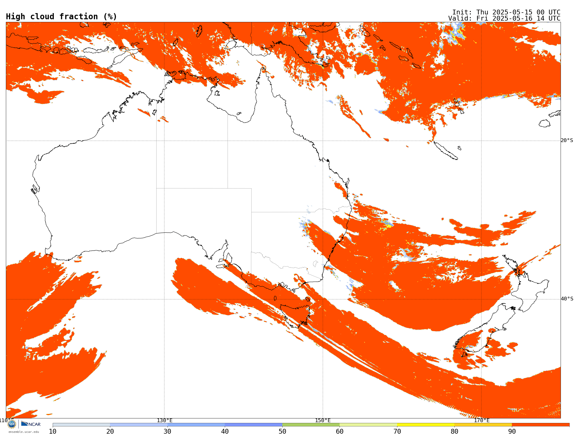Image resolution: width=578 pixels, height=435 pixels.
Task: Click the 'Init: Thu 2025-05-15 00 UTC' text
Action: 506,12
